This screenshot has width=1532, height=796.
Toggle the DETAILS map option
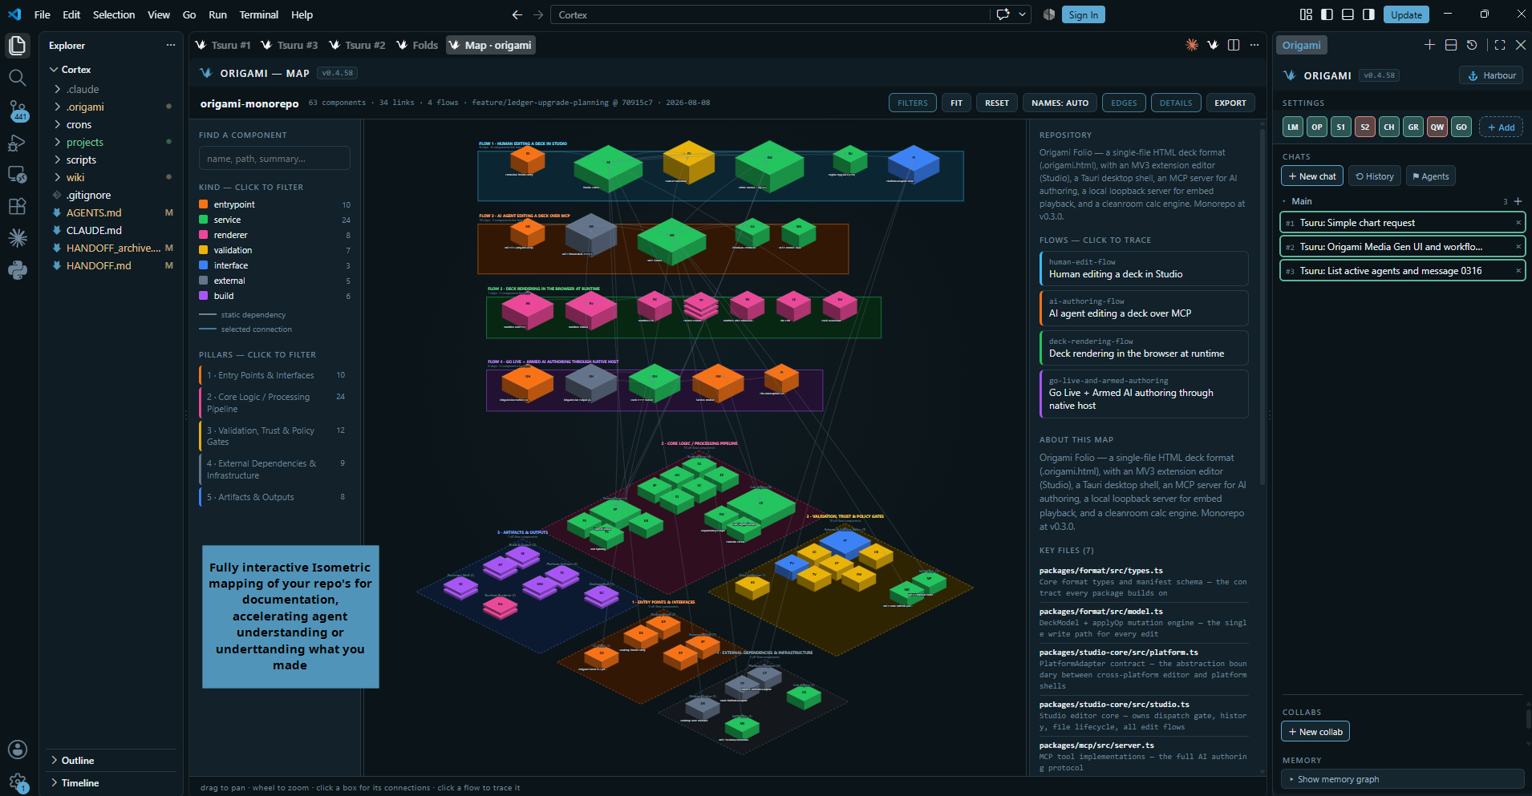(1176, 103)
